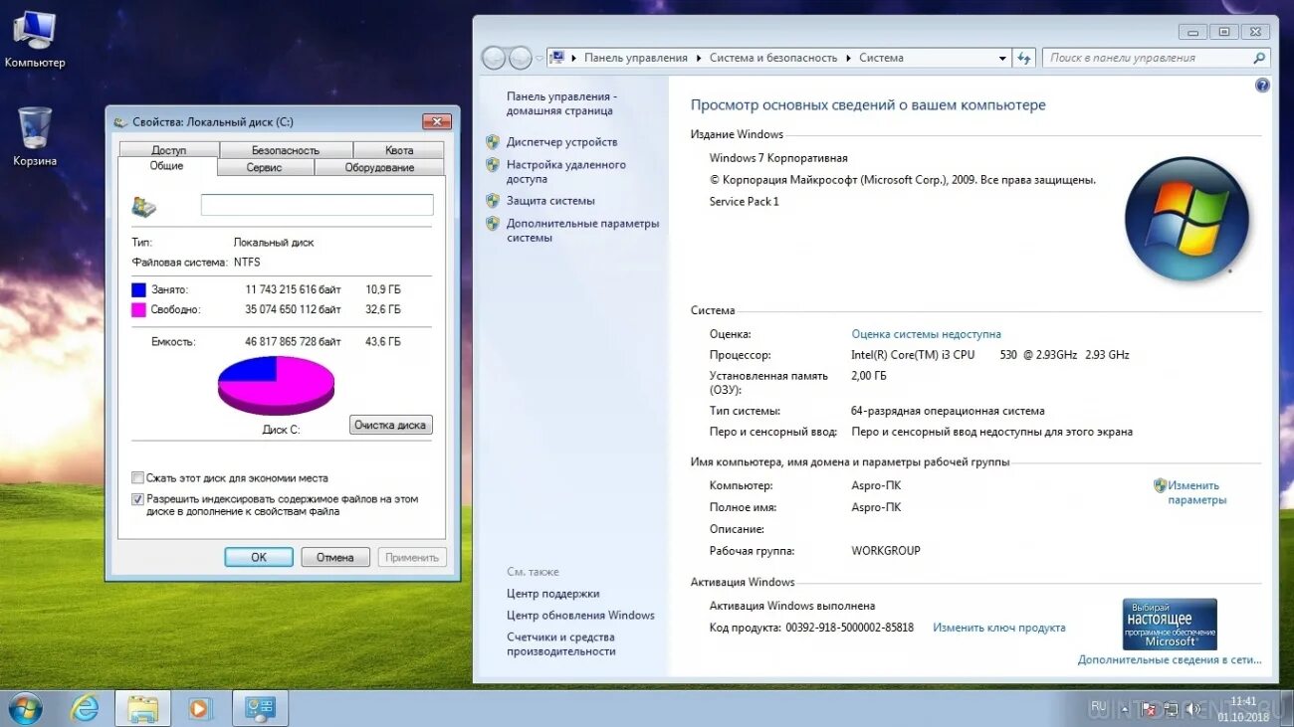The image size is (1294, 727).
Task: Click the shield icon beside Дополнительные параметры системы
Action: 493,224
